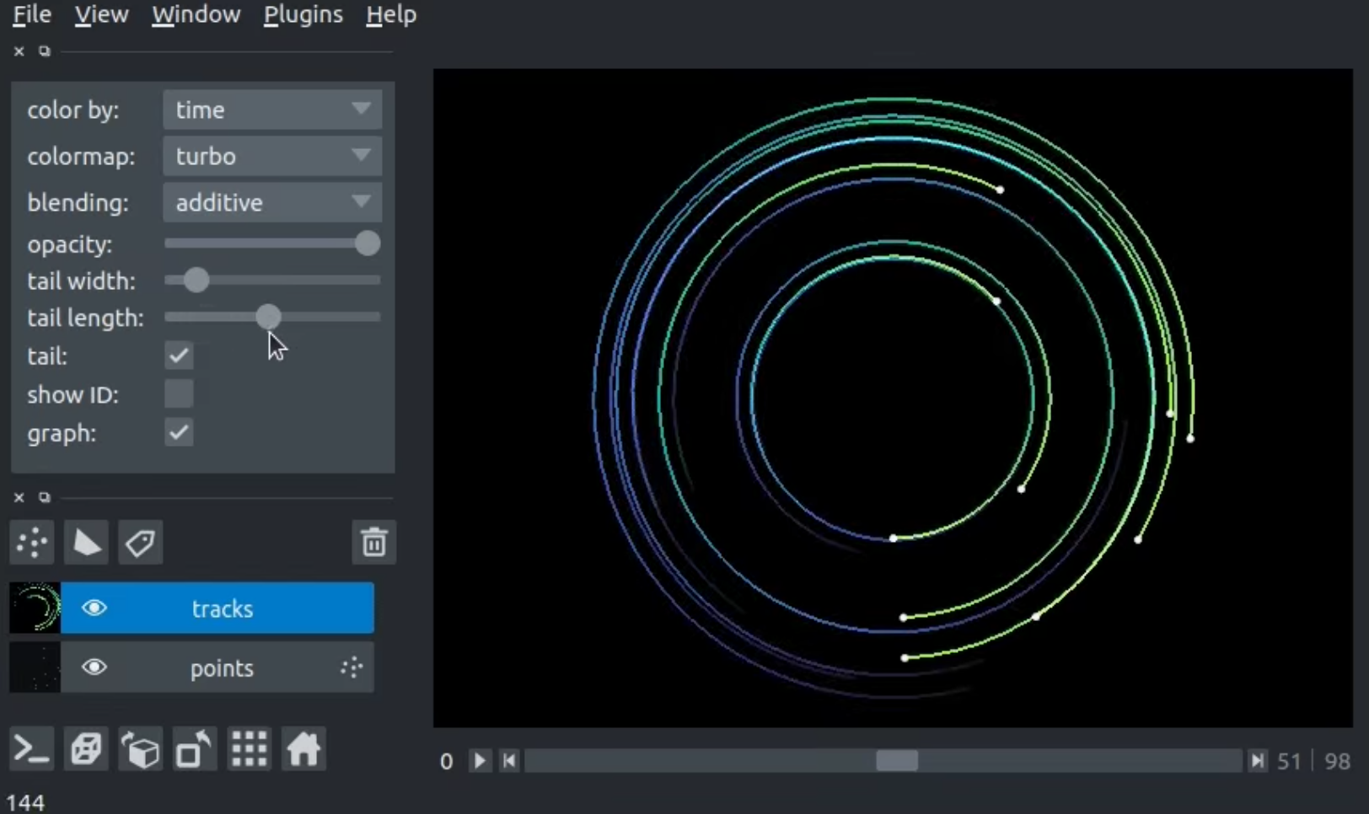Image resolution: width=1369 pixels, height=814 pixels.
Task: Reset view with home icon
Action: click(303, 748)
